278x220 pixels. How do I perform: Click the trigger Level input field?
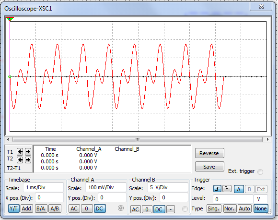tap(233, 199)
